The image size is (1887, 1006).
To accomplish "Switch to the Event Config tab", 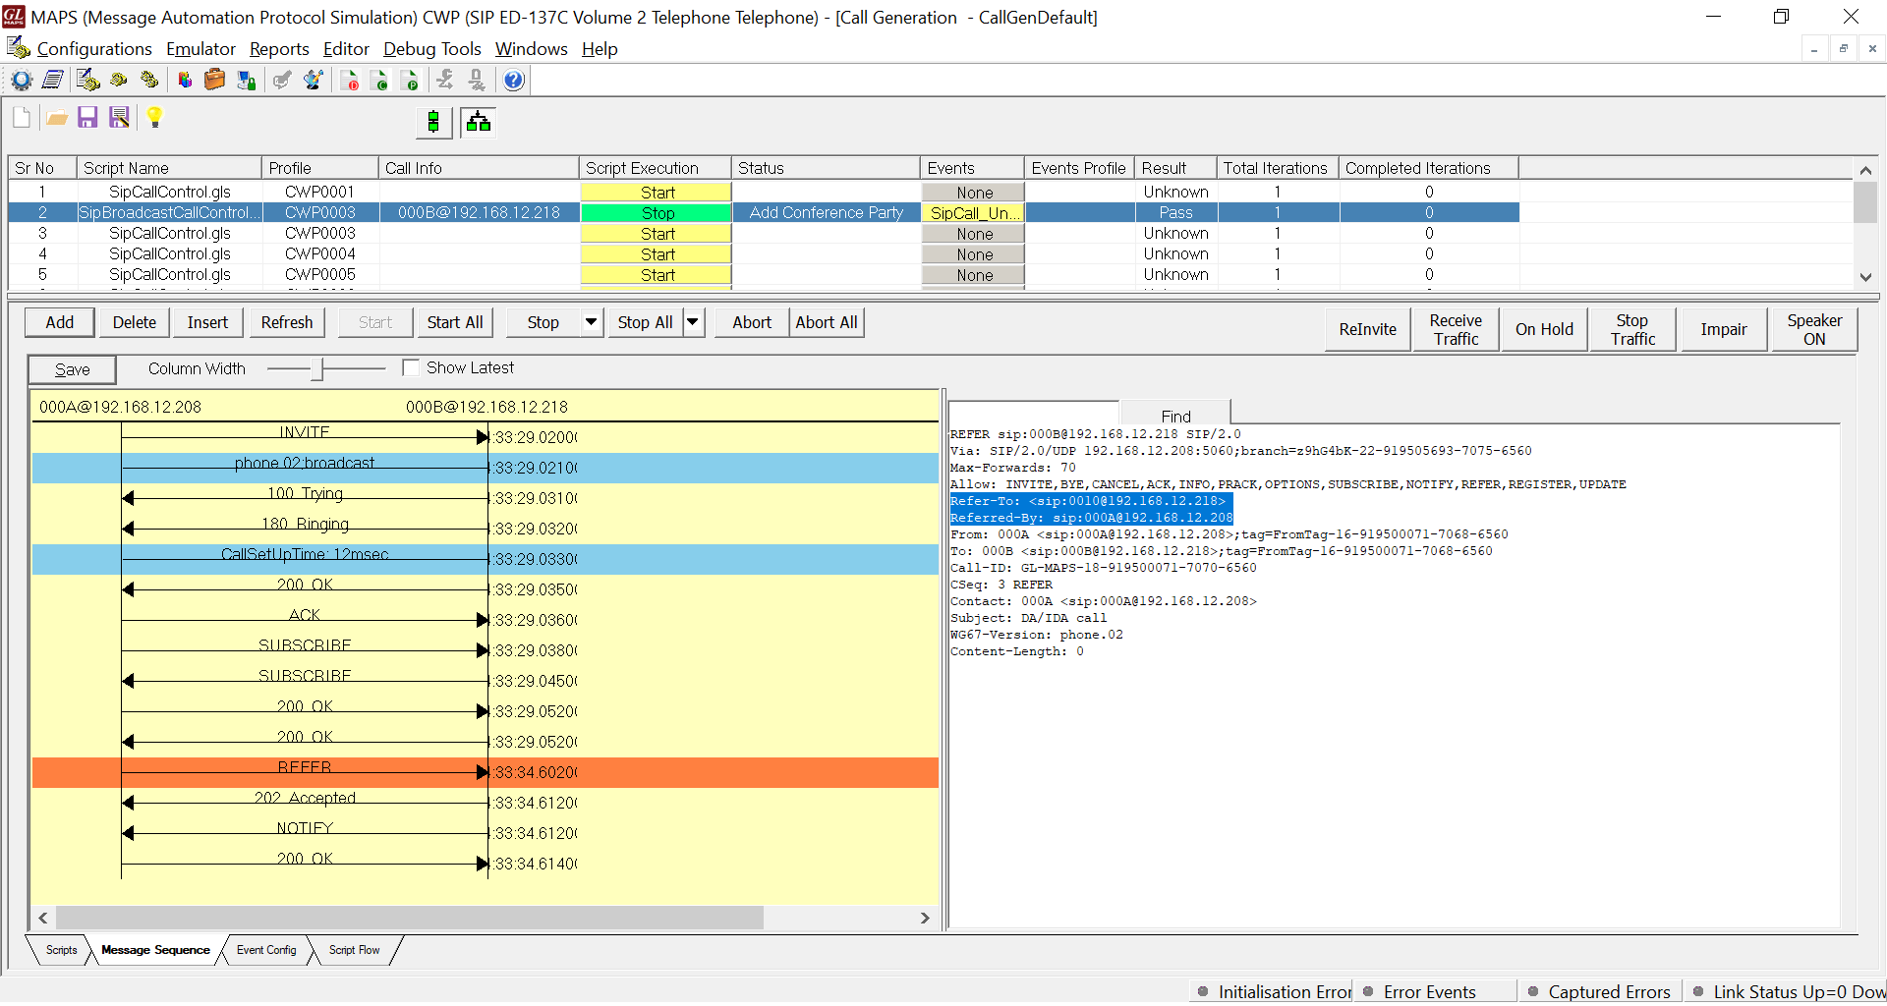I will pos(266,950).
